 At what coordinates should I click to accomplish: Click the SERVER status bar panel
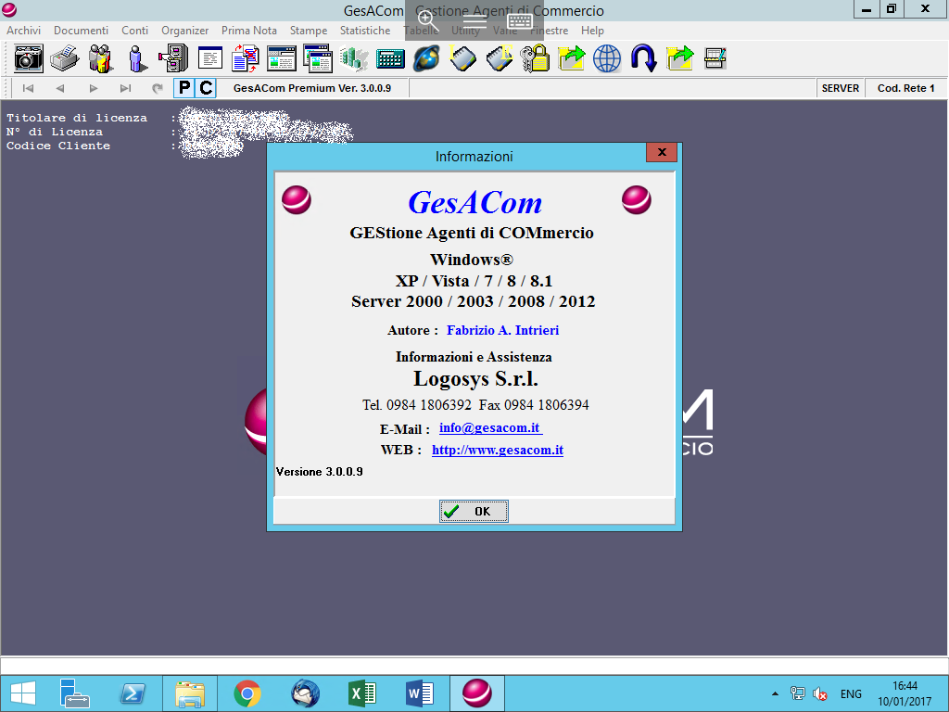(840, 88)
